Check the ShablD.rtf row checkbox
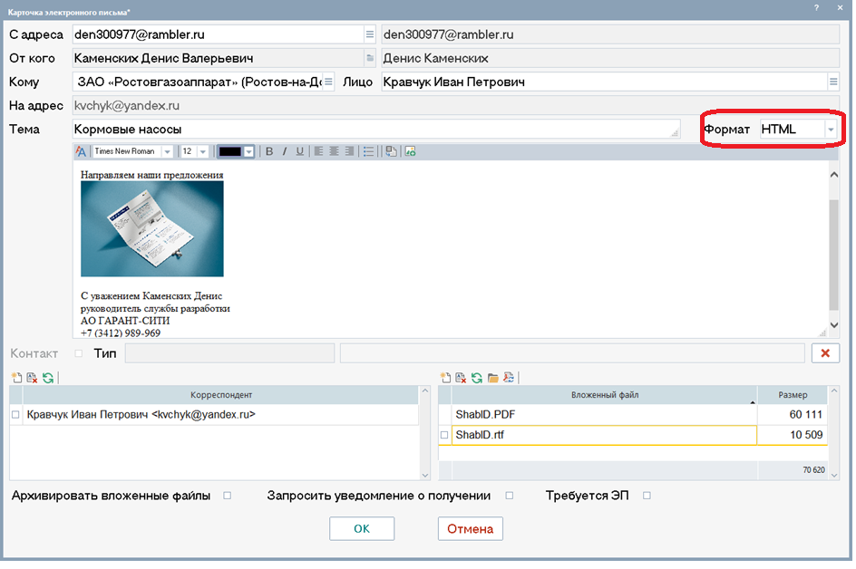 444,435
